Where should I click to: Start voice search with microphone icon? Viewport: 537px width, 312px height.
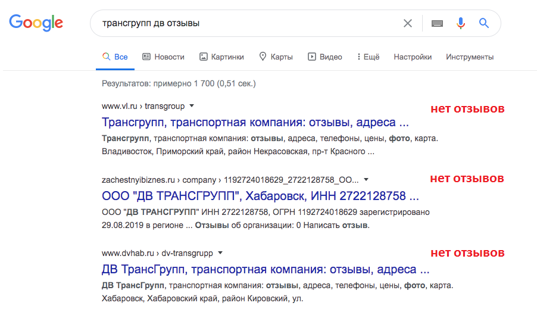pyautogui.click(x=461, y=23)
